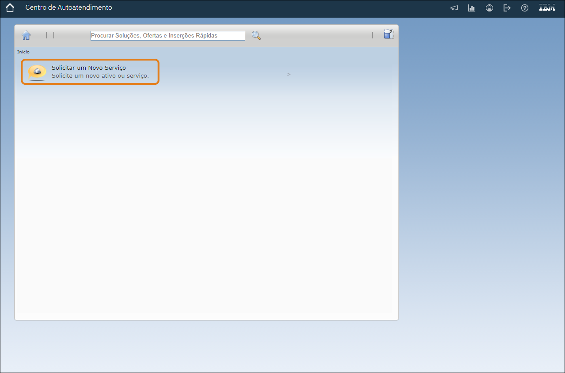
Task: Expand panel with the pop-out window icon
Action: 389,34
